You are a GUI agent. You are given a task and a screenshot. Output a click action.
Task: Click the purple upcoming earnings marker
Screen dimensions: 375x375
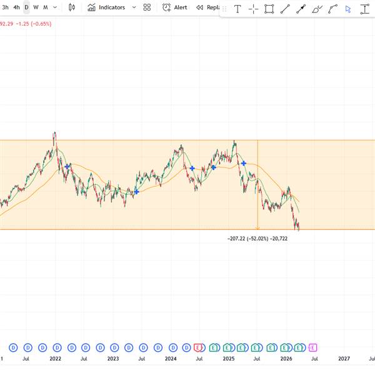pyautogui.click(x=312, y=347)
